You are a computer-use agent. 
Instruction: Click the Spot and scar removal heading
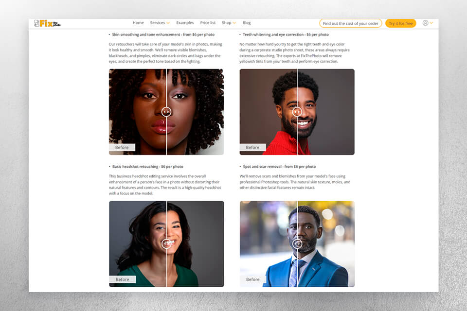coord(279,167)
